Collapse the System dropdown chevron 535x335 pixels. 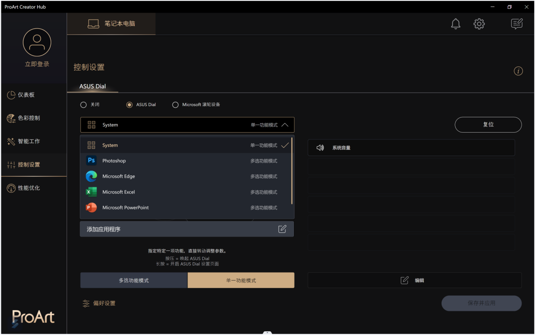(285, 125)
